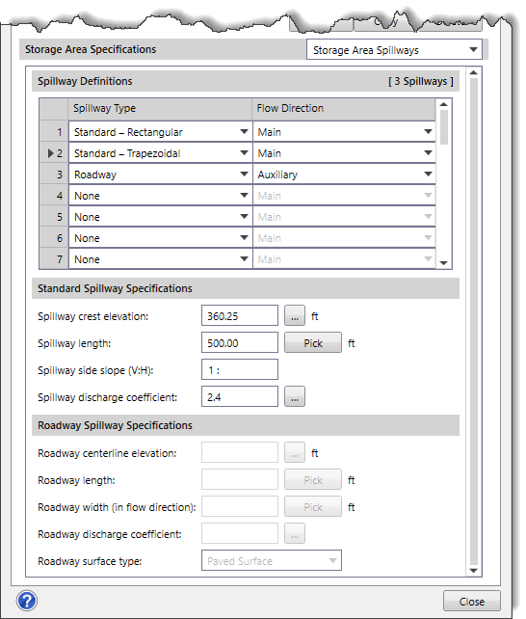Click ellipsis button beside Spillway discharge coefficient
This screenshot has height=619, width=526.
tap(295, 396)
